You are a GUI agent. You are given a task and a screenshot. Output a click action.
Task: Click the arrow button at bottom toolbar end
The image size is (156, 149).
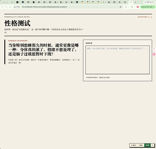coord(152,145)
